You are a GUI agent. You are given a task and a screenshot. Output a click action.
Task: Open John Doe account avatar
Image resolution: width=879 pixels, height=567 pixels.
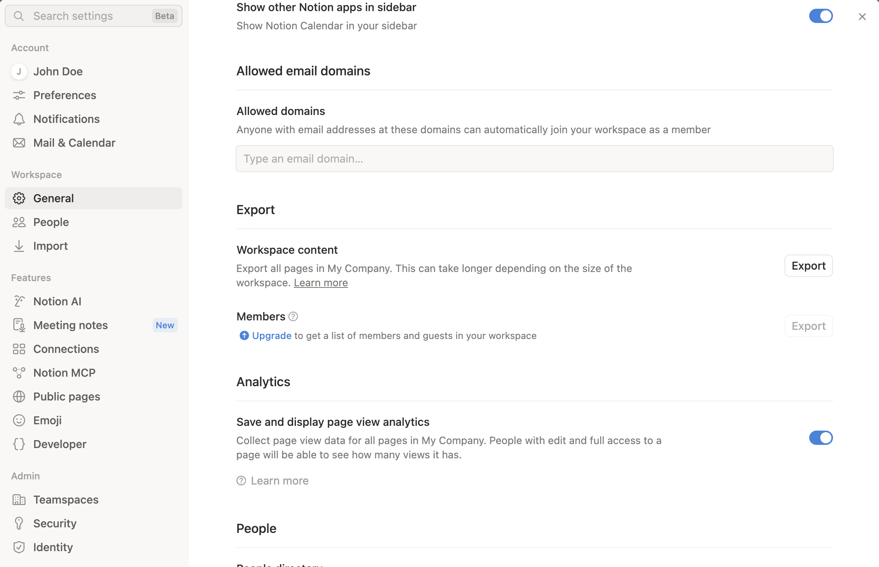pos(19,71)
